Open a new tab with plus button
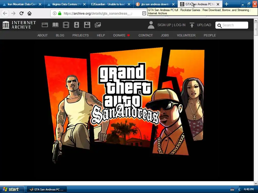Screen dimensions: 258x193 pyautogui.click(x=227, y=4)
